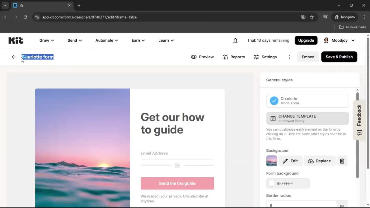Select the Learn menu item

(166, 40)
